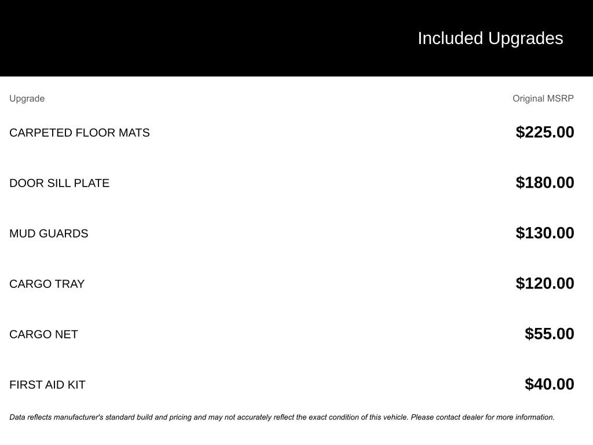This screenshot has height=445, width=593.
Task: Click the $120.00 MSRP value
Action: click(x=545, y=283)
